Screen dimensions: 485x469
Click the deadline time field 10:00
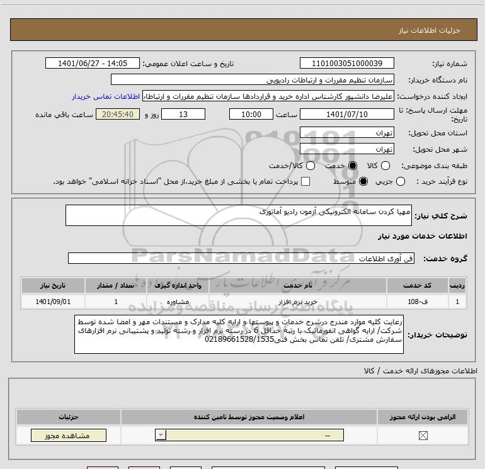coord(251,114)
